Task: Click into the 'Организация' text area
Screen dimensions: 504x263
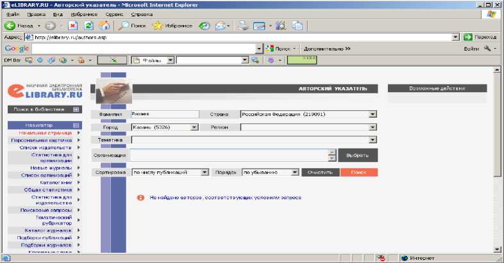Action: [229, 155]
